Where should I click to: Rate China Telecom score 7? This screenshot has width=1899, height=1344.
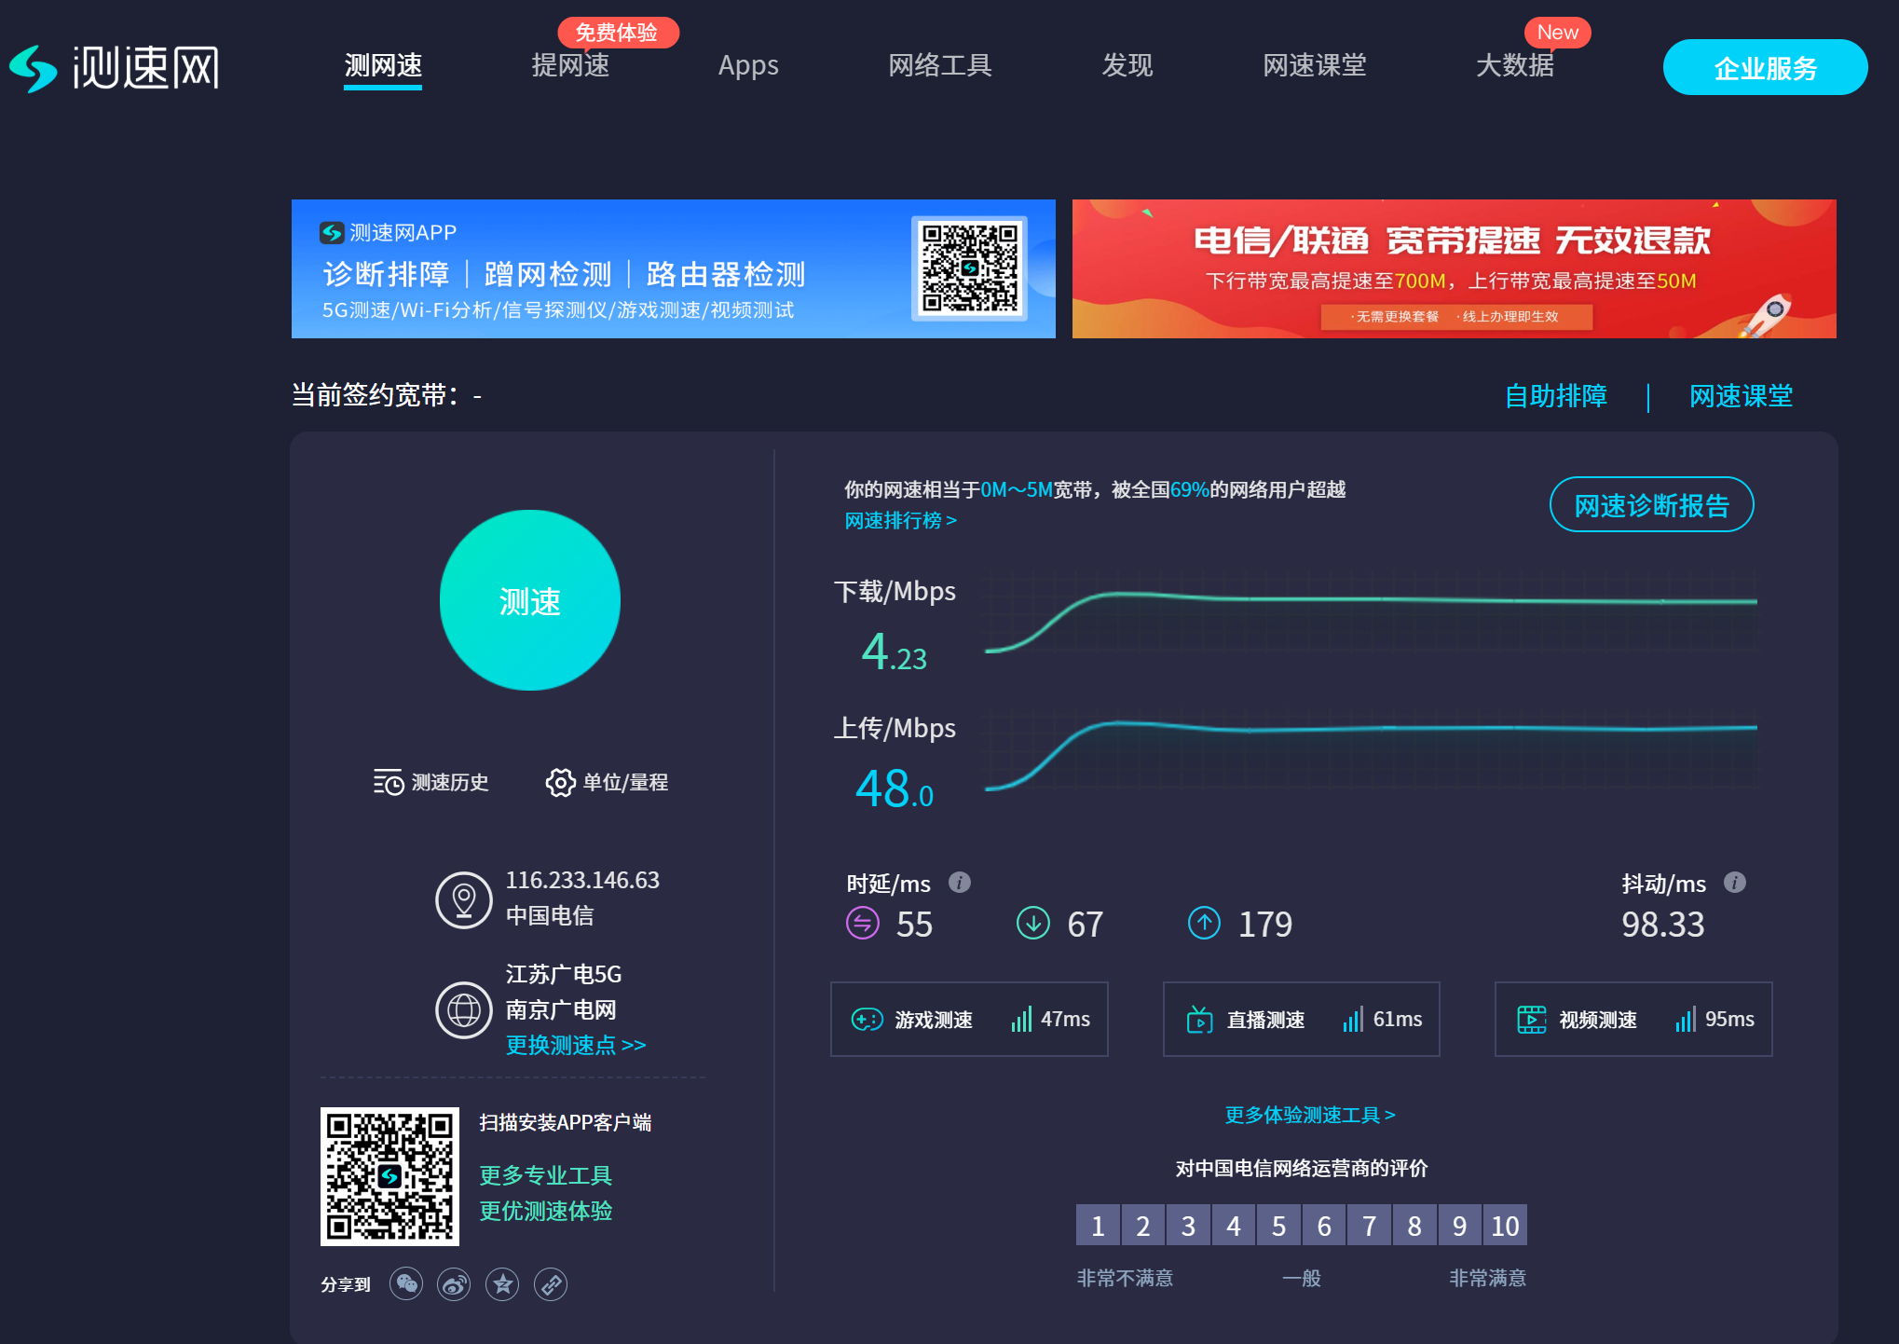[1370, 1225]
